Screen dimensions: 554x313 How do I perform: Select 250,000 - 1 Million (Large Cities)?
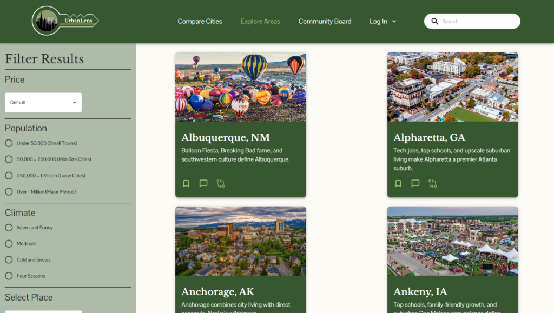click(9, 176)
